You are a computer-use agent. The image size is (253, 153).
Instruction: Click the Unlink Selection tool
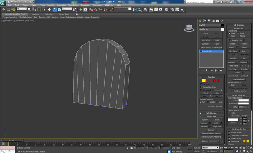(8, 9)
